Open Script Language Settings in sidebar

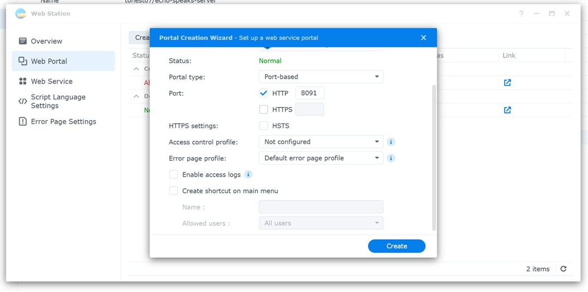58,101
